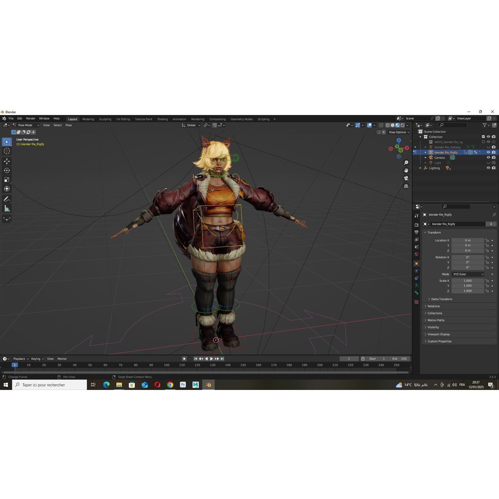Select the Breakdowner pose tool
499x499 pixels.
pyautogui.click(x=6, y=219)
